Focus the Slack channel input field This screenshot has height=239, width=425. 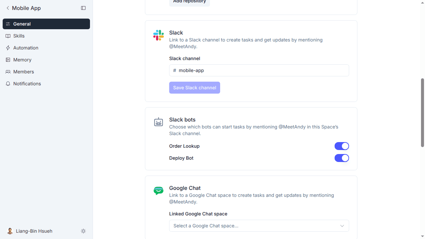coord(259,70)
